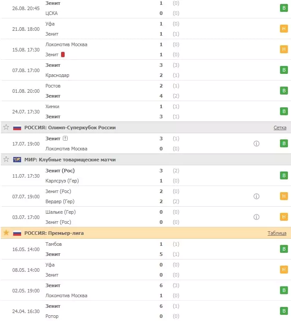291x321 pixels.
Task: Click info icon for Зенит–Локомотив Суперкубок match
Action: [256, 143]
